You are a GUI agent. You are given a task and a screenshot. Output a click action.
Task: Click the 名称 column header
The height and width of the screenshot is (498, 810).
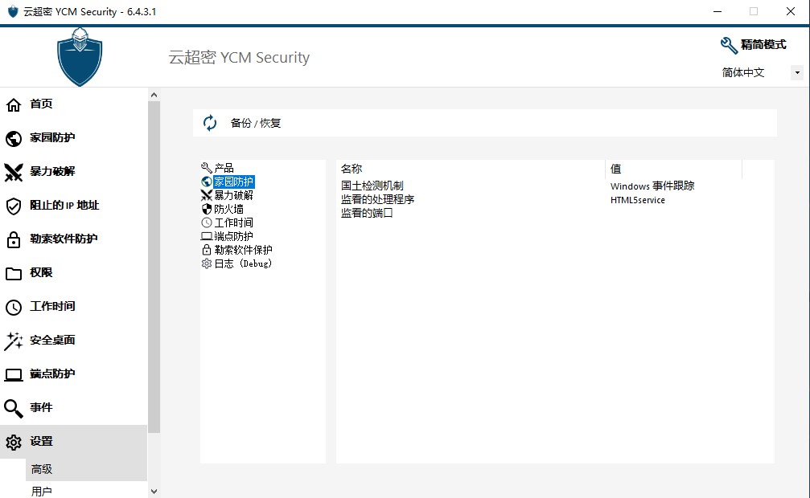470,169
